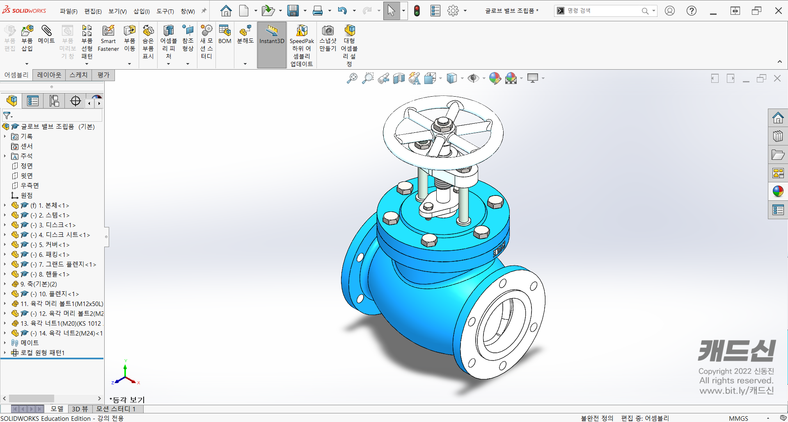This screenshot has height=422, width=788.
Task: Click the Zoom to Fit magnifier icon
Action: (x=352, y=78)
